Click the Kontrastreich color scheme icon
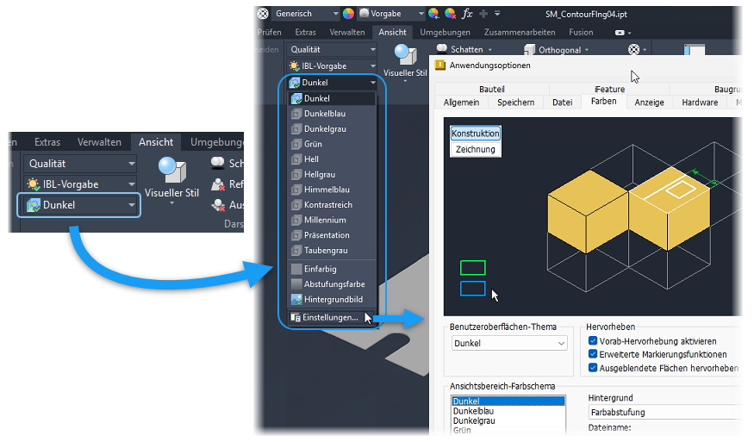Viewport: 754px width, 442px height. pyautogui.click(x=296, y=205)
